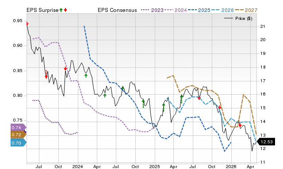
Task: Click the 18 price axis label
Action: click(263, 67)
